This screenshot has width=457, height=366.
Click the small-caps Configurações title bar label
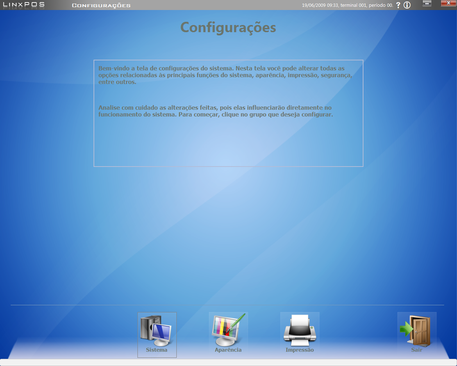pyautogui.click(x=101, y=5)
